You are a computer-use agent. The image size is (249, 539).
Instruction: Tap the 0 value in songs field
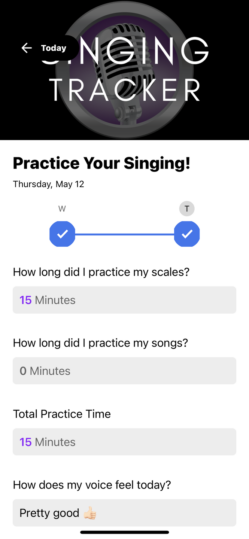[23, 371]
